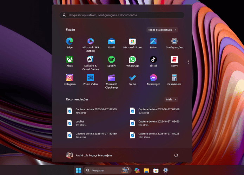Open Configurações from pinned apps
Image resolution: width=244 pixels, height=175 pixels.
174,43
